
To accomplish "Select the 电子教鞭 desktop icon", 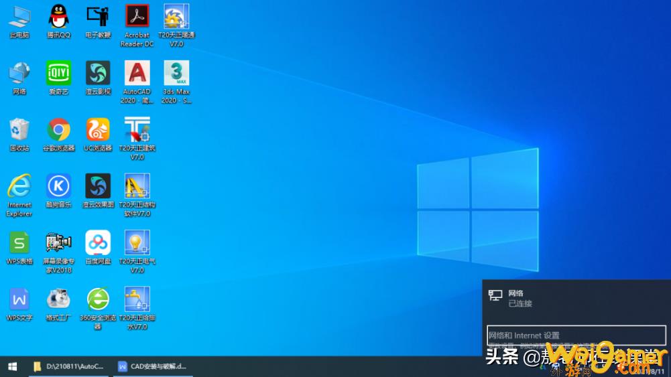I will pyautogui.click(x=98, y=21).
